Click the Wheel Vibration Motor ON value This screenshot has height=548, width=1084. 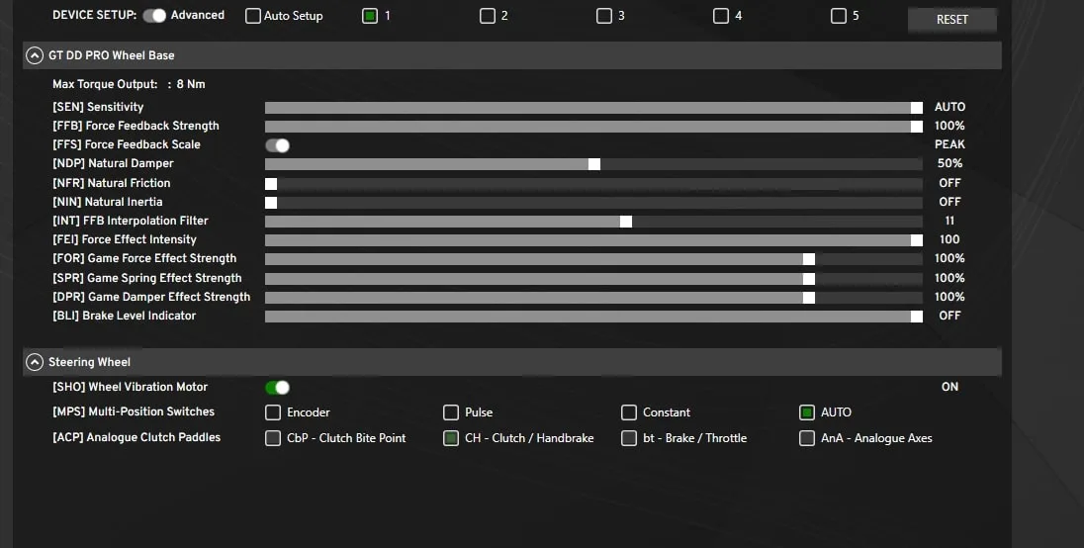(x=949, y=387)
